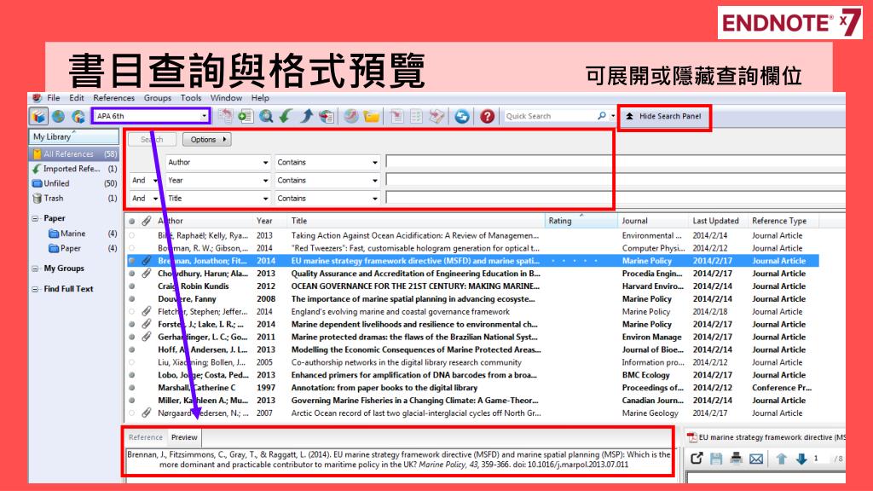The height and width of the screenshot is (491, 873).
Task: Click the Options button in search panel
Action: coord(207,140)
